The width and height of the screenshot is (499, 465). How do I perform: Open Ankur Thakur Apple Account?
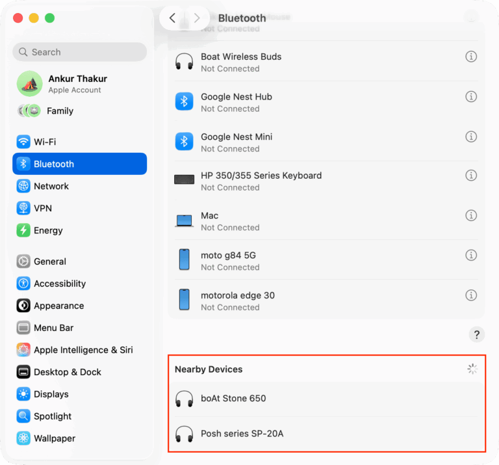(x=77, y=83)
